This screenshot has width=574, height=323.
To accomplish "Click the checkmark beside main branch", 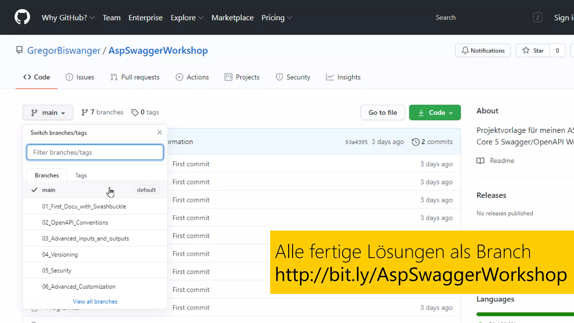I will click(34, 190).
